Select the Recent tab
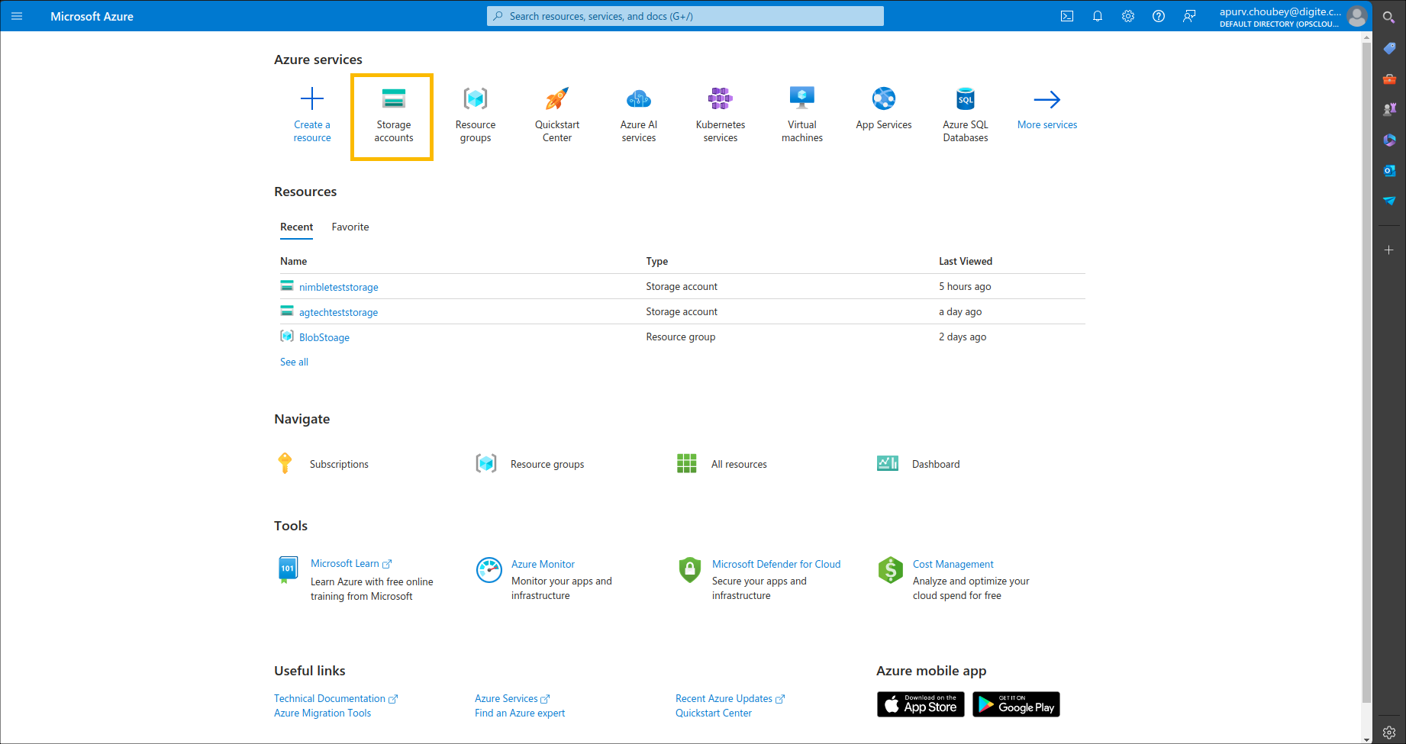Screen dimensions: 1406x744 (x=296, y=227)
